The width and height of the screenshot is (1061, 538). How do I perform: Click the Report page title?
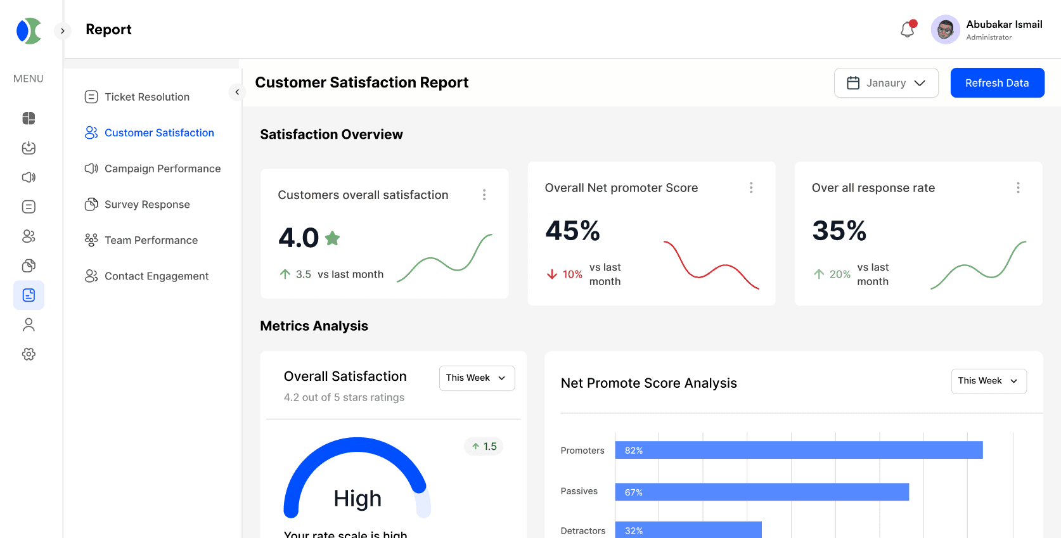click(x=108, y=30)
